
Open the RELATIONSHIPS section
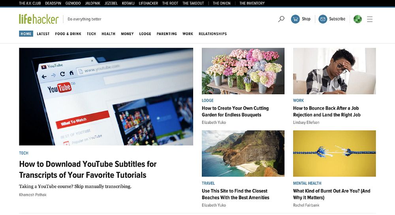(213, 34)
